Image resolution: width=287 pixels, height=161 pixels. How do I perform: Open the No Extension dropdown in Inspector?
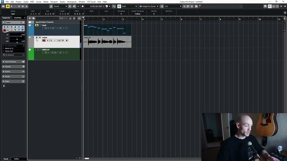click(13, 55)
